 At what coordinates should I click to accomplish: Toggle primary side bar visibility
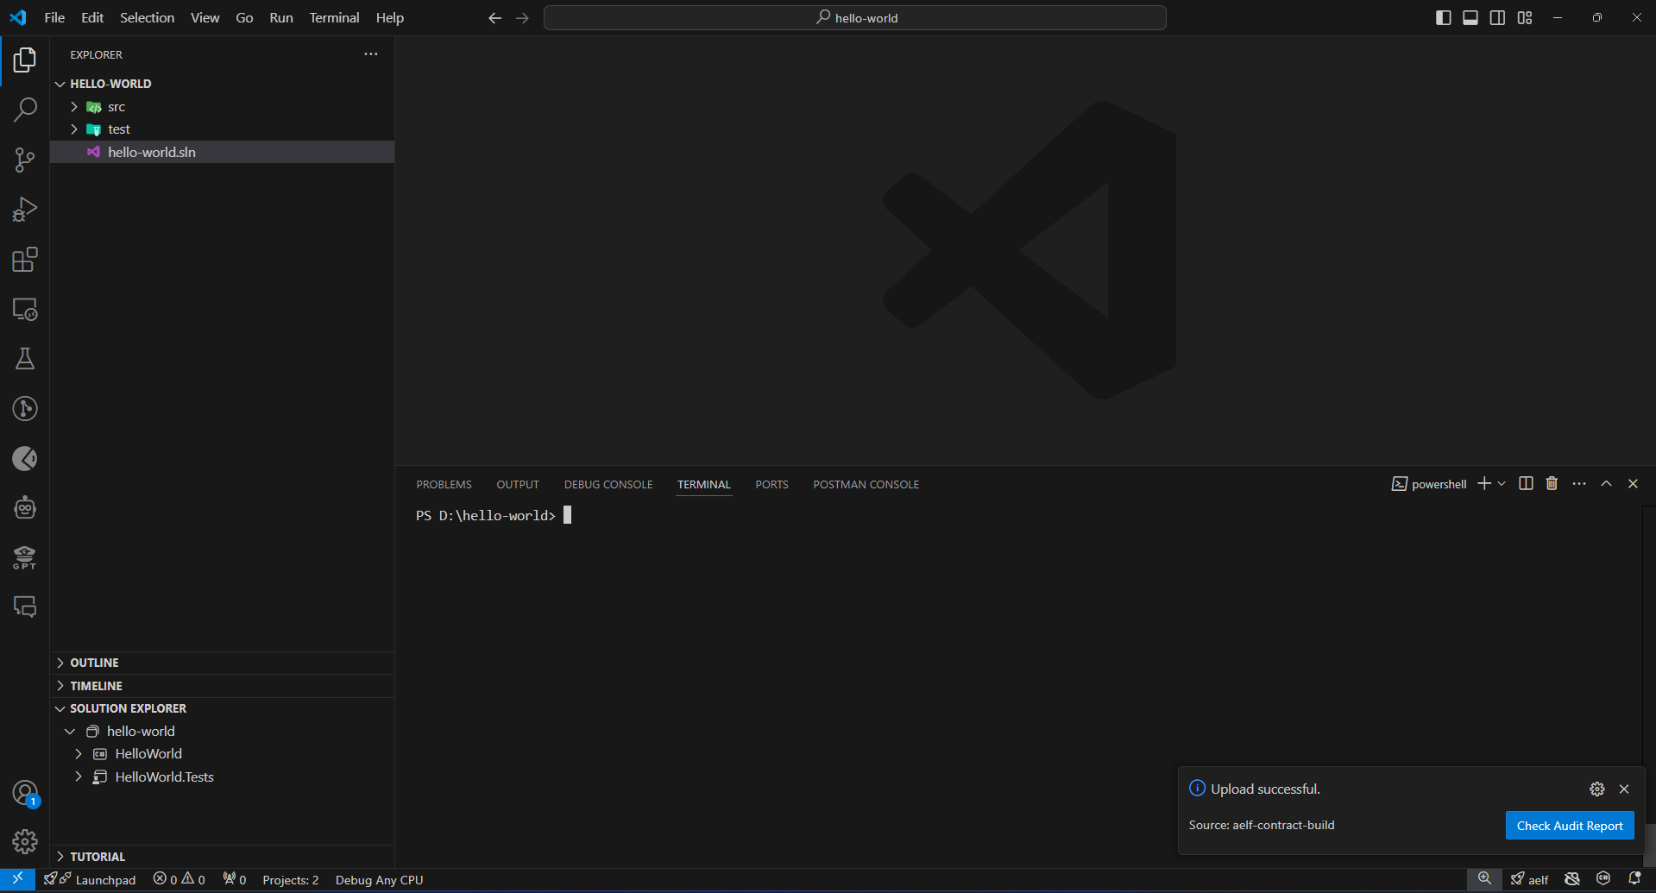click(1443, 18)
